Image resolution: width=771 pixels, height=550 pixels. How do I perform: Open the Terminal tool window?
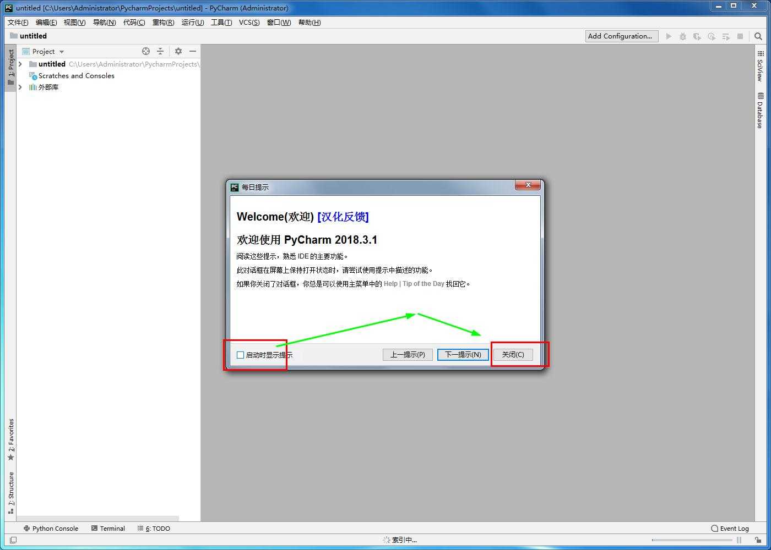click(x=108, y=529)
